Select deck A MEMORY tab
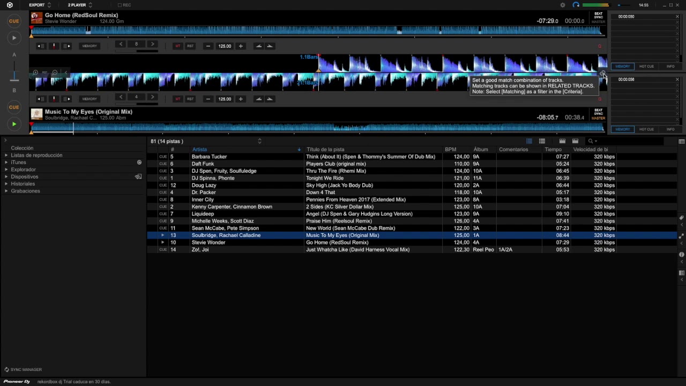 pos(622,66)
